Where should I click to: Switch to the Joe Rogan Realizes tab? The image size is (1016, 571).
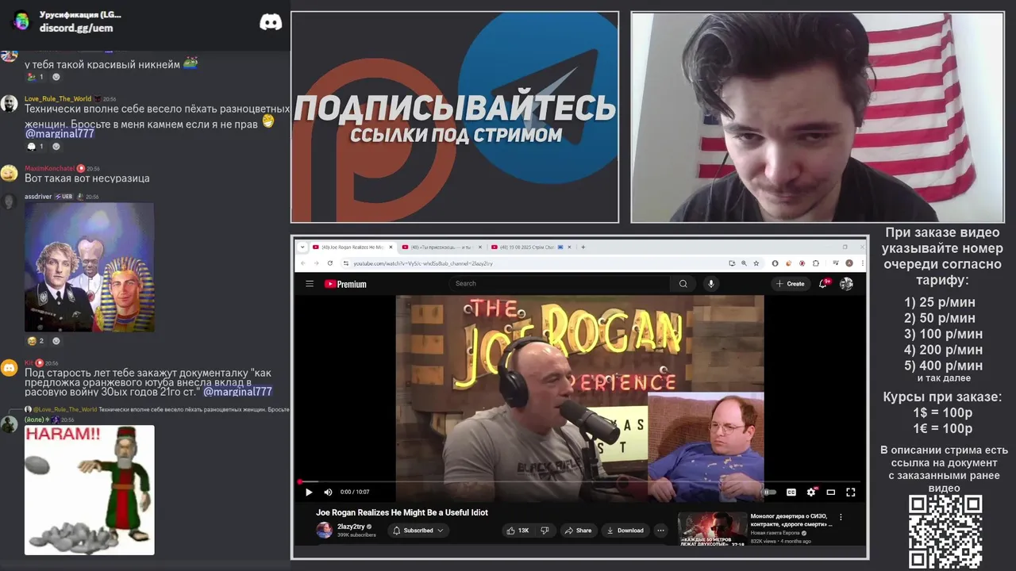pyautogui.click(x=352, y=247)
